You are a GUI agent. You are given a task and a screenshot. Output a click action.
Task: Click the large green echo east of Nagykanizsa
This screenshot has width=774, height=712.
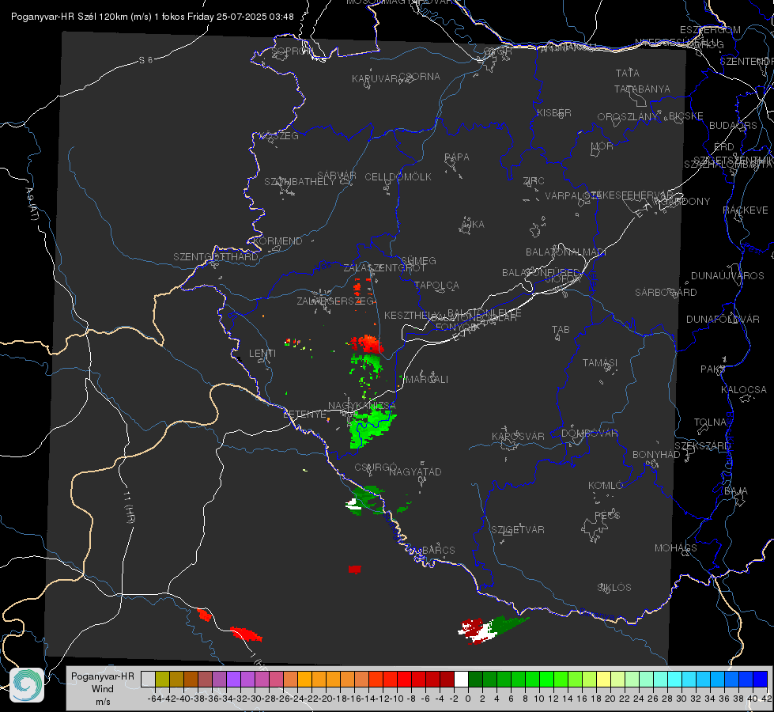click(x=372, y=426)
